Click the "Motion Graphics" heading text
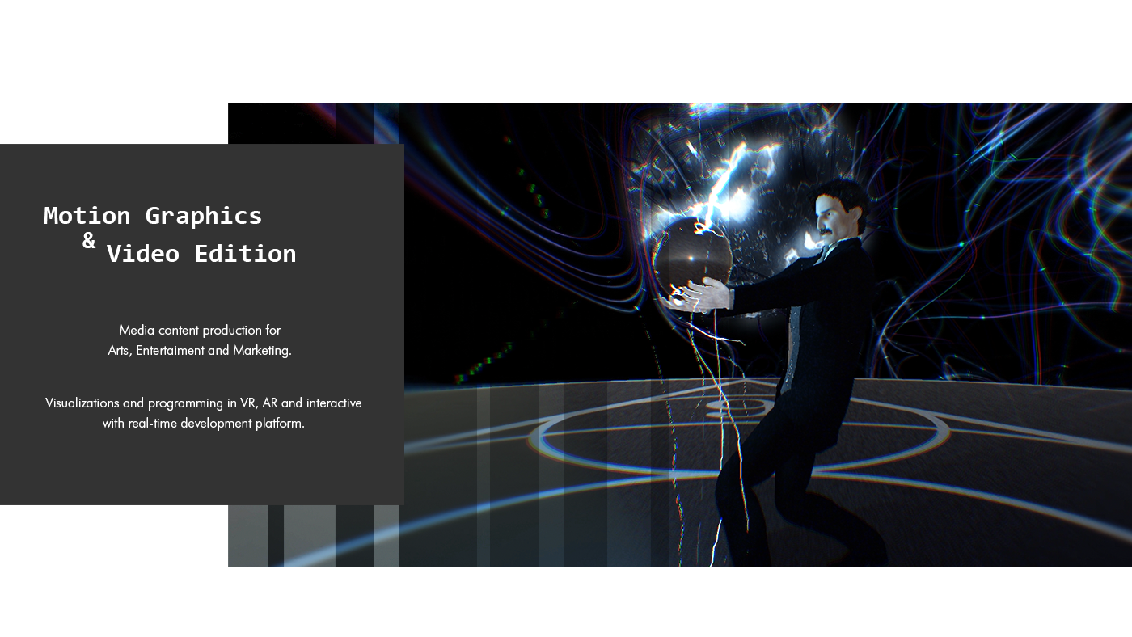This screenshot has height=637, width=1132. tap(153, 216)
